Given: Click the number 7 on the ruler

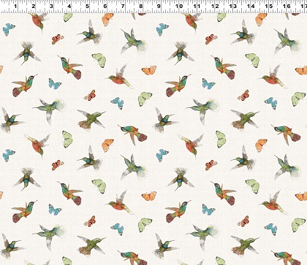Looking at the screenshot, I should coord(123,6).
